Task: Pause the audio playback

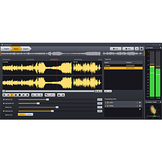Action: click(16, 95)
